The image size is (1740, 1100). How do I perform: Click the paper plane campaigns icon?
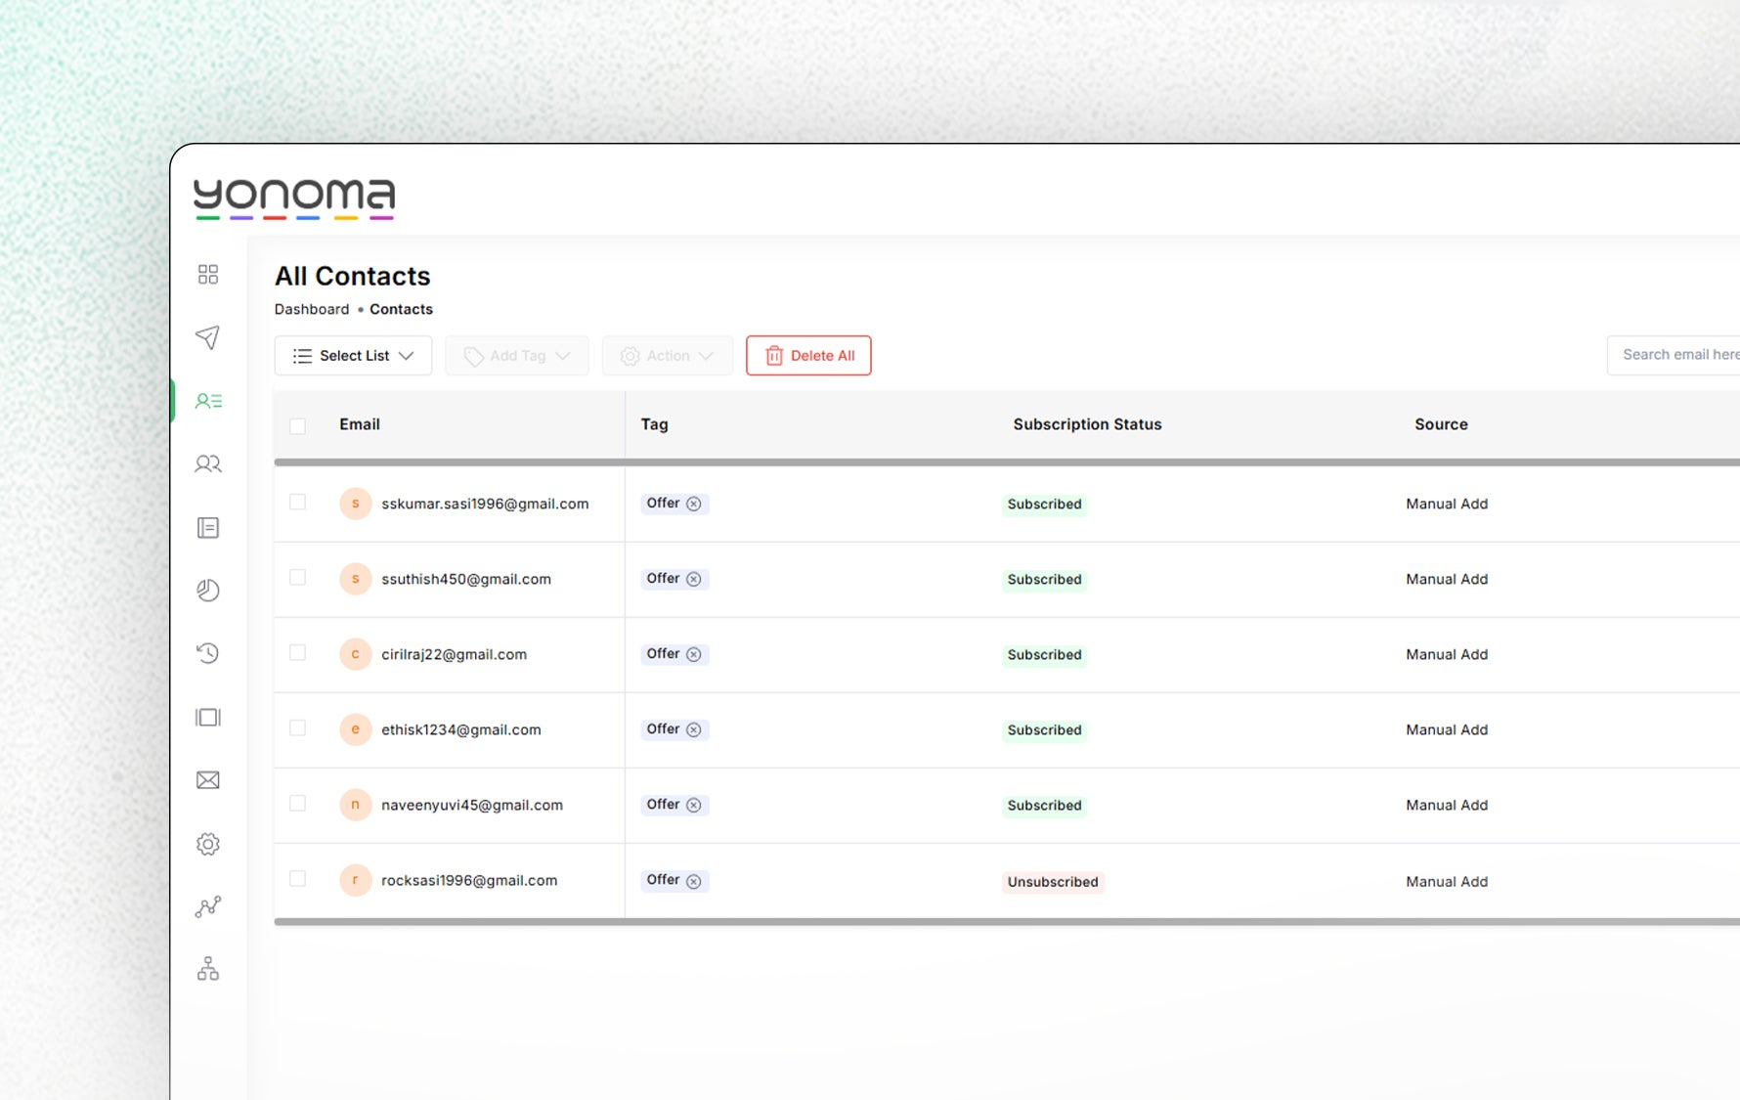click(x=207, y=337)
